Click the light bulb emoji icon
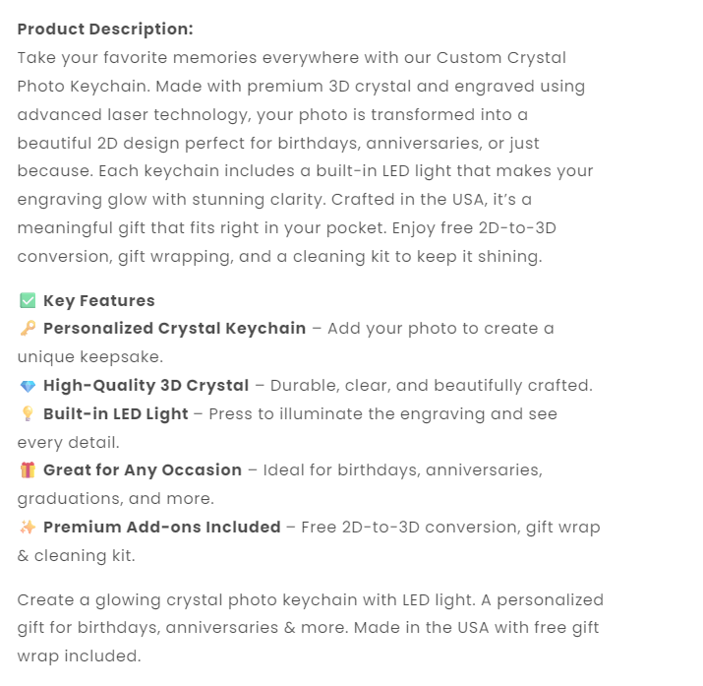Screen dimensions: 703x686 [x=28, y=414]
